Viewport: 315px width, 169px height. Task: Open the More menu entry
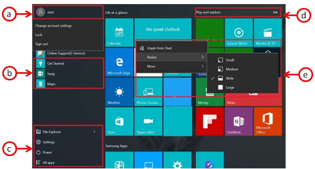pyautogui.click(x=172, y=66)
